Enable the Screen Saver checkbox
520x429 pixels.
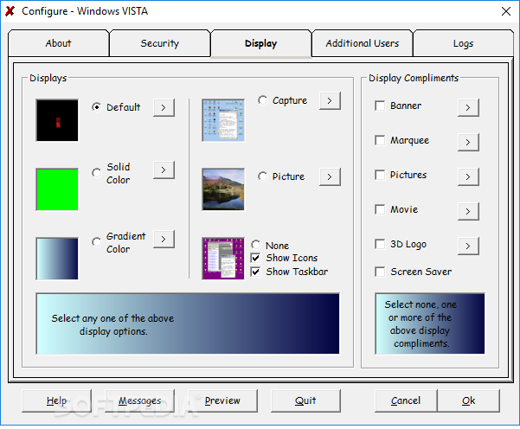380,272
